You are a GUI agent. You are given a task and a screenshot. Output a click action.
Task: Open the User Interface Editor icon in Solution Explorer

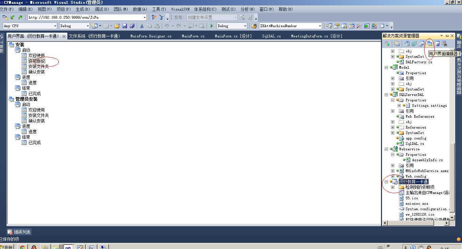click(x=429, y=44)
